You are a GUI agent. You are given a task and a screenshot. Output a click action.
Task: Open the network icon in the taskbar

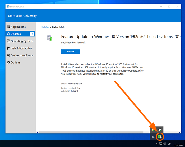(160, 144)
